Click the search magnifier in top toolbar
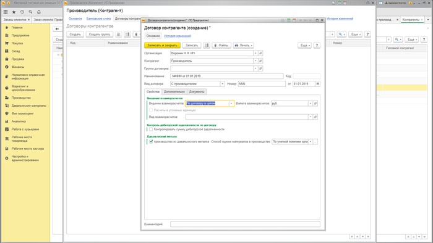Image resolution: width=433 pixels, height=243 pixels. tap(30, 12)
